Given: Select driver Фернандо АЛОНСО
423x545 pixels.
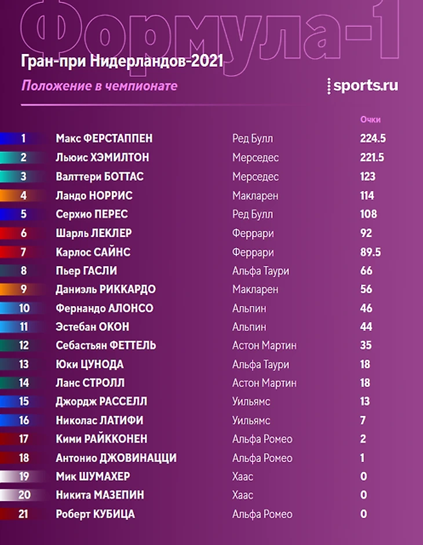Looking at the screenshot, I should pyautogui.click(x=104, y=308).
